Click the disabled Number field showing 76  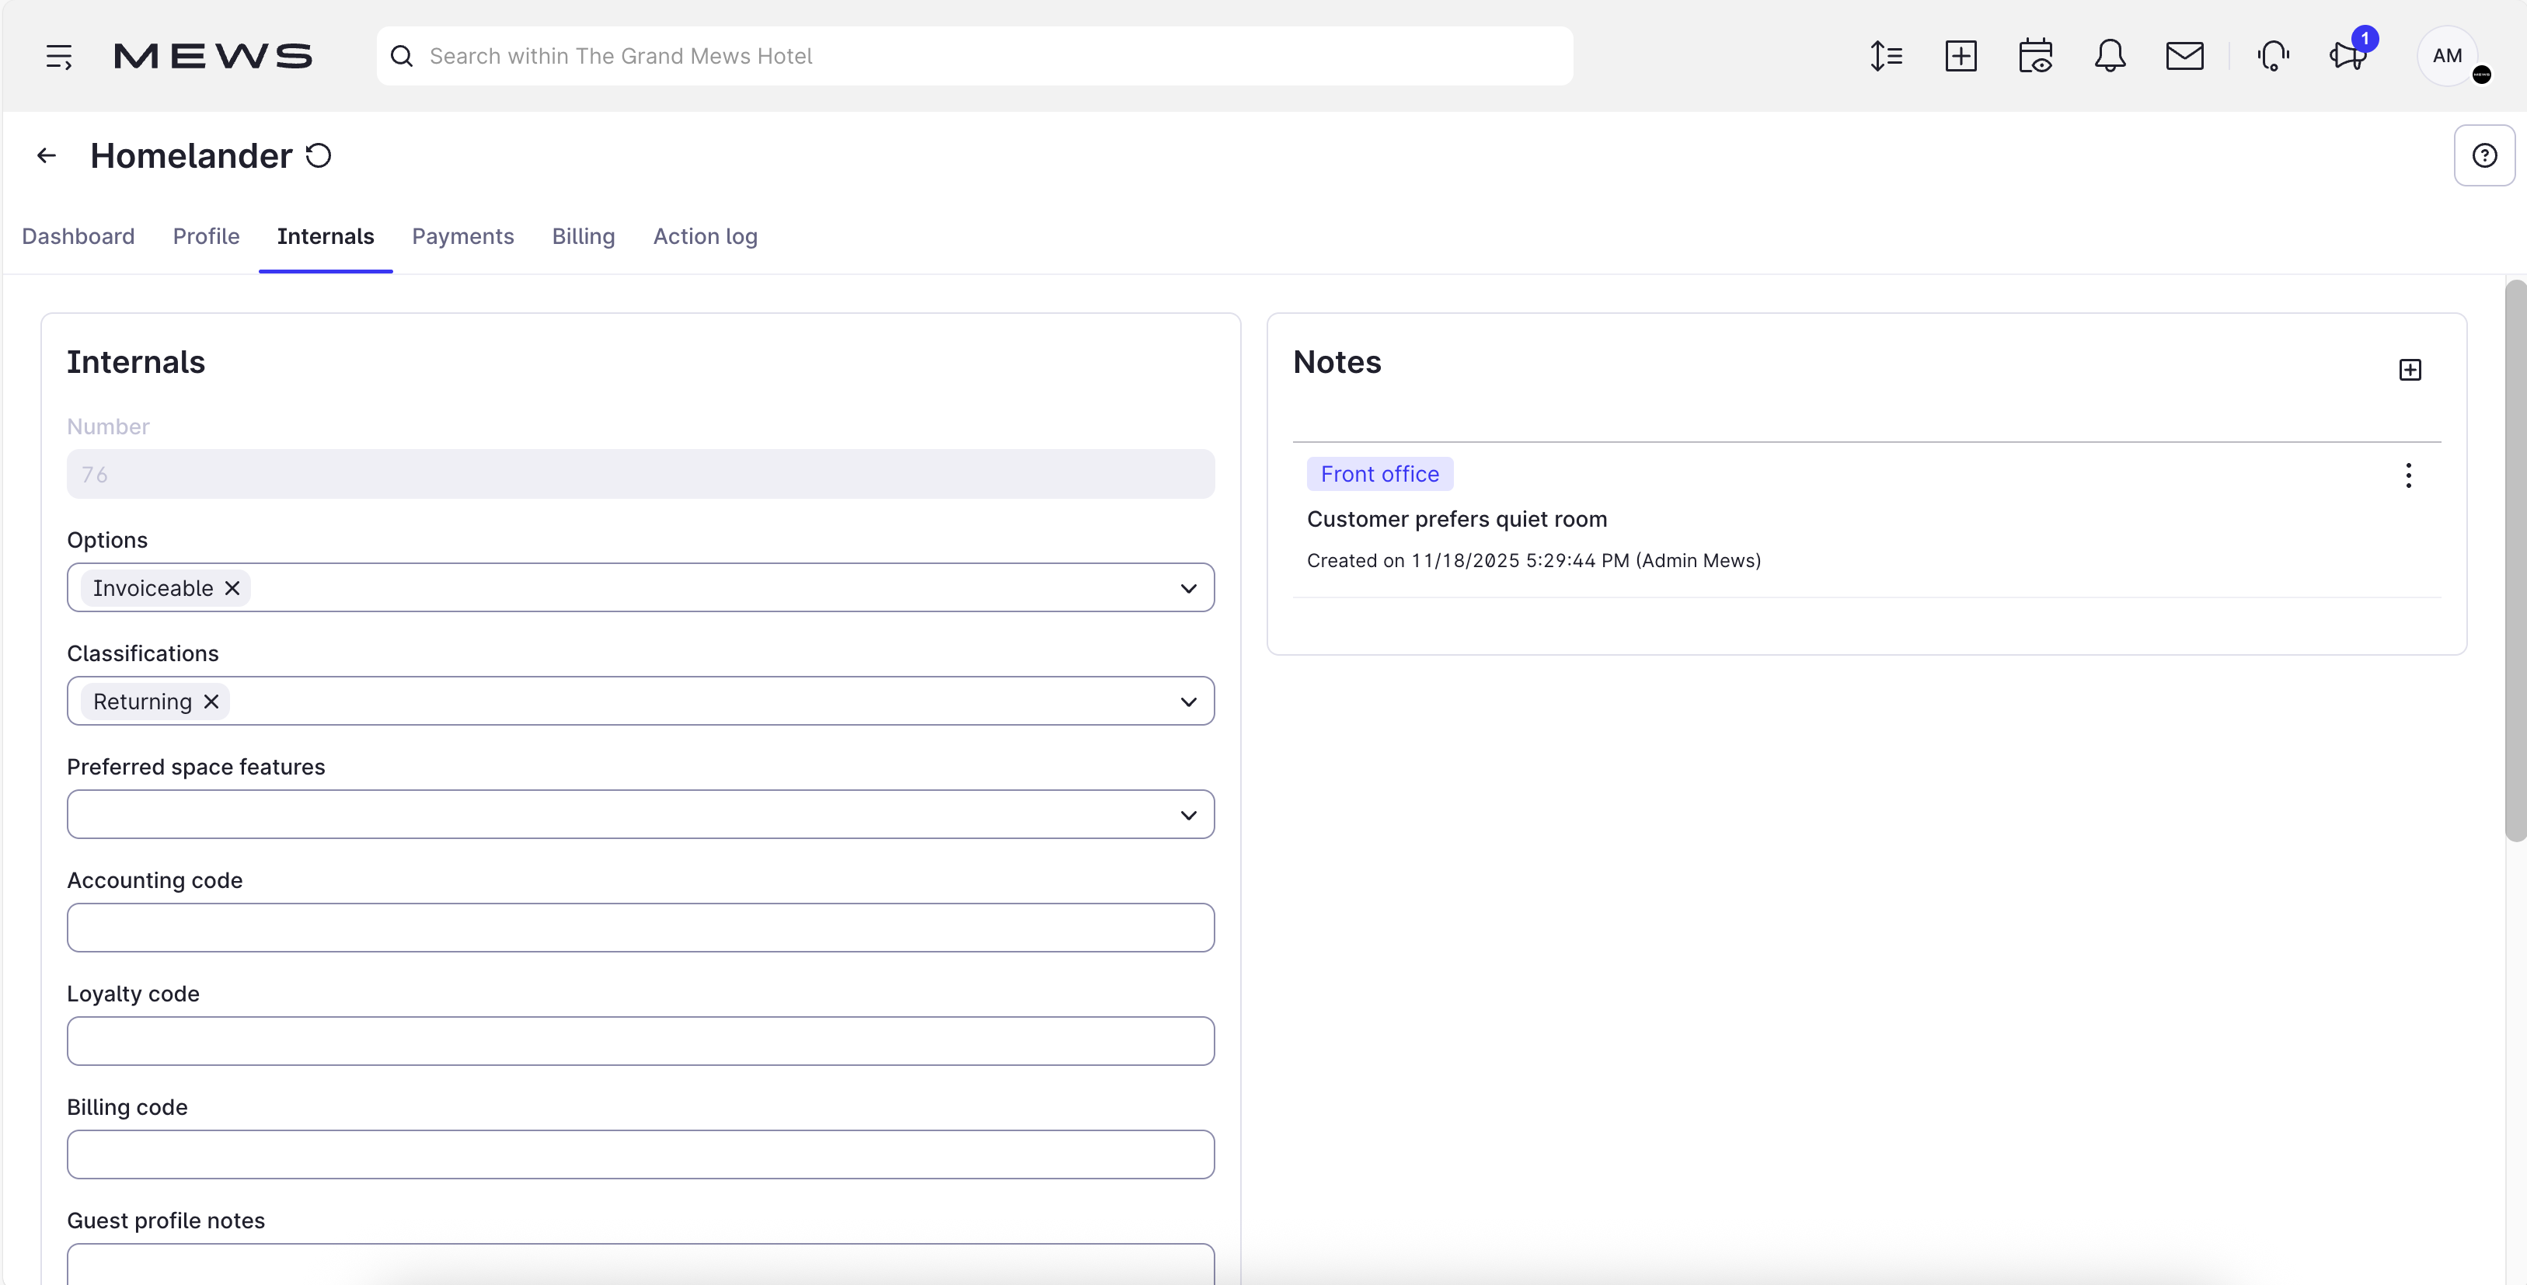(640, 474)
